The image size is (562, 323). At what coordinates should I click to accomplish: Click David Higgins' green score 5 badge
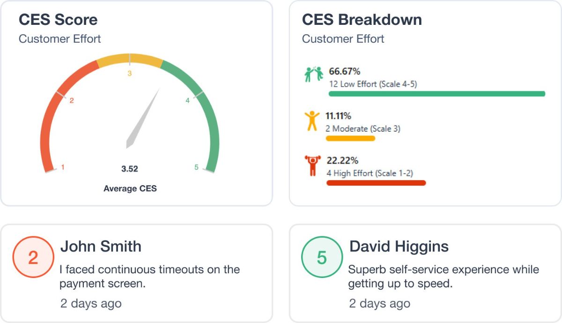322,257
